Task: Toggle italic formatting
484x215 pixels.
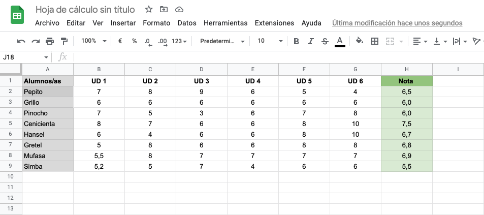Action: point(310,41)
